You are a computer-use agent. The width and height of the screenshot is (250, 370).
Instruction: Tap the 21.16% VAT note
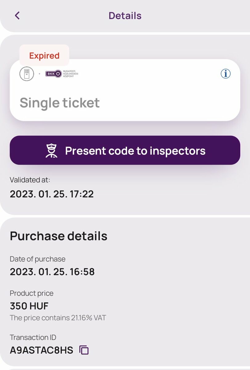(x=58, y=318)
